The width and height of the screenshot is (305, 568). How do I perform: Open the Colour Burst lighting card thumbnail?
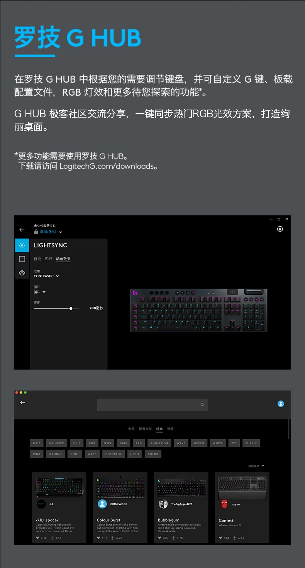[120, 485]
